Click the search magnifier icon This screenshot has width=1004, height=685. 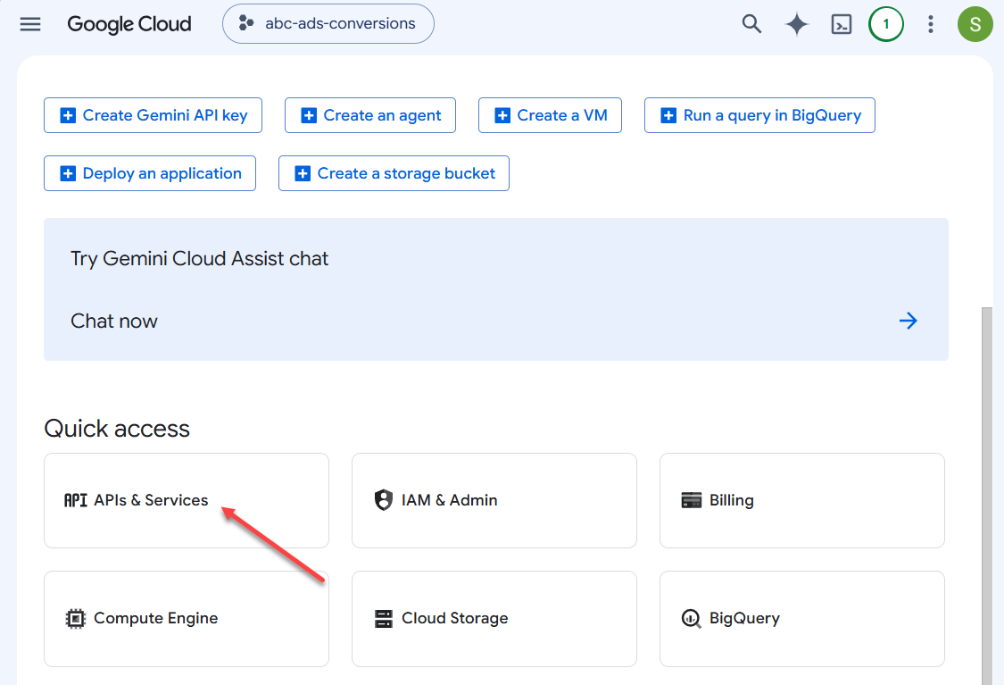(x=751, y=24)
